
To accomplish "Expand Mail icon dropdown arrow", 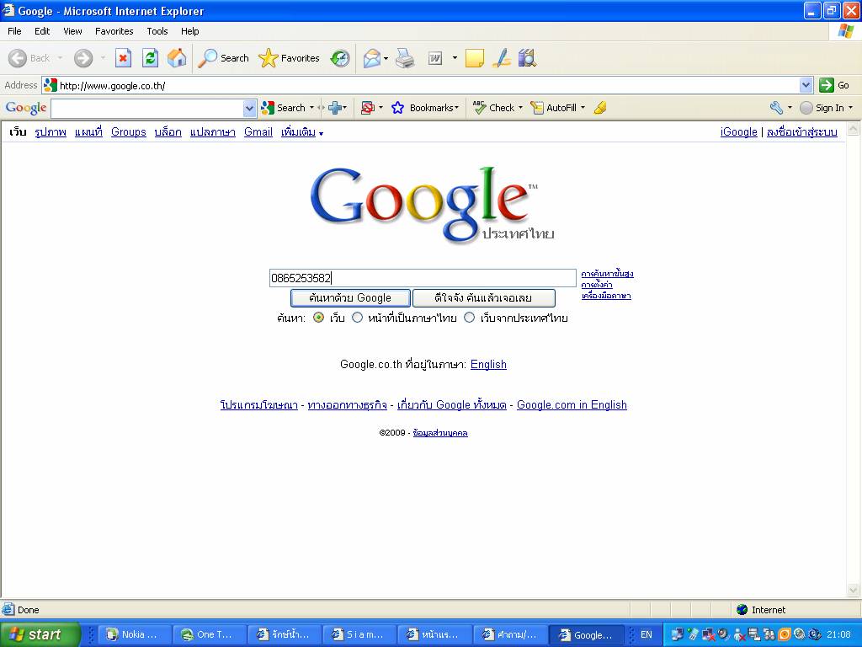I will (x=386, y=58).
